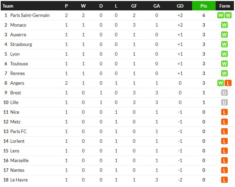Image resolution: width=235 pixels, height=187 pixels.
Task: Select the Paris FC table row
Action: point(117,131)
